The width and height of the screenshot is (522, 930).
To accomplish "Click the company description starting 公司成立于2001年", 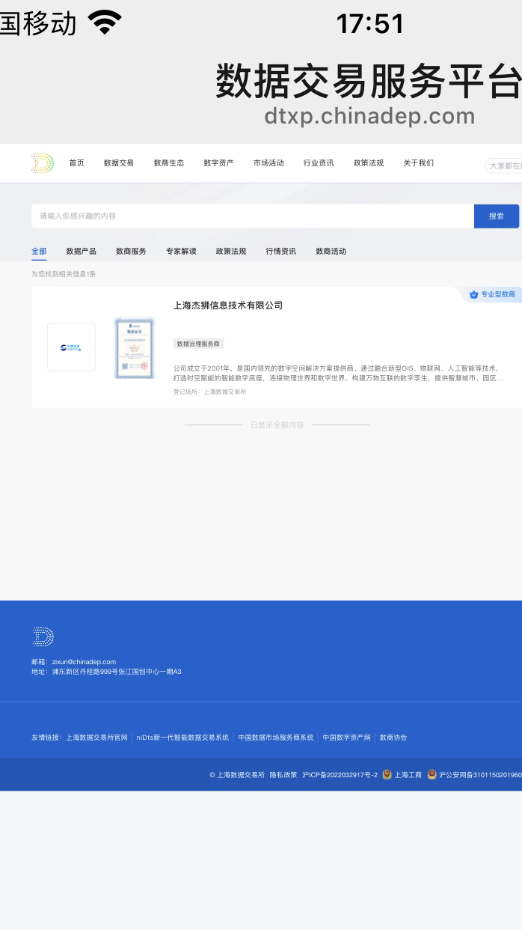I will (x=337, y=373).
